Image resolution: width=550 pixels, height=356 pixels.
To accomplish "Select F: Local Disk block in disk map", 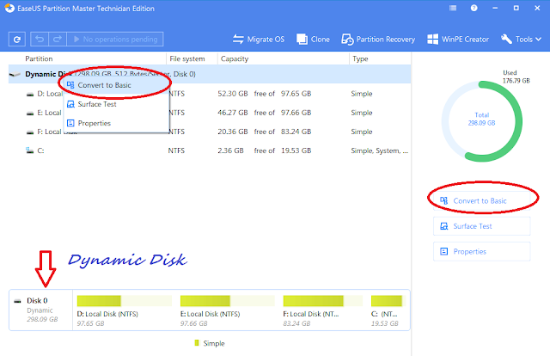I will (323, 310).
